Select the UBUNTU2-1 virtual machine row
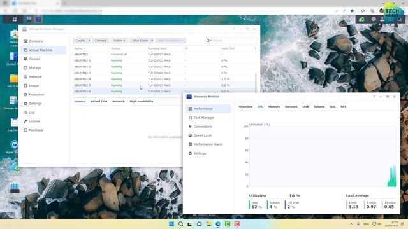This screenshot has width=408, height=229. (164, 60)
